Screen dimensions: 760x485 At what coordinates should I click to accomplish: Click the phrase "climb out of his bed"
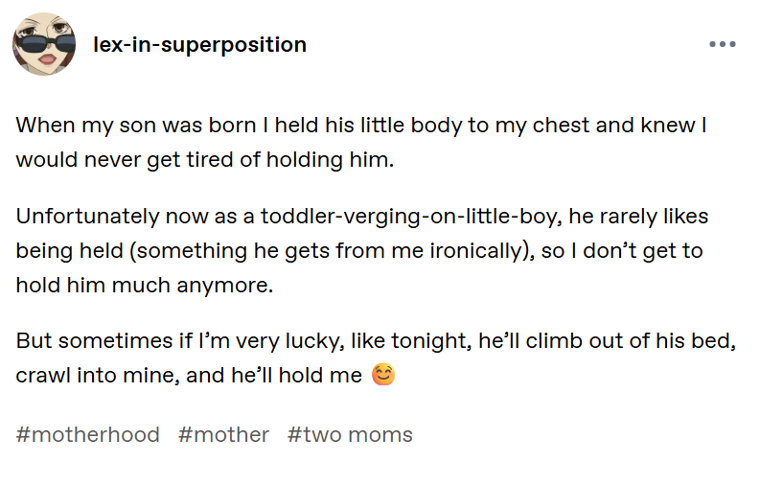point(628,340)
